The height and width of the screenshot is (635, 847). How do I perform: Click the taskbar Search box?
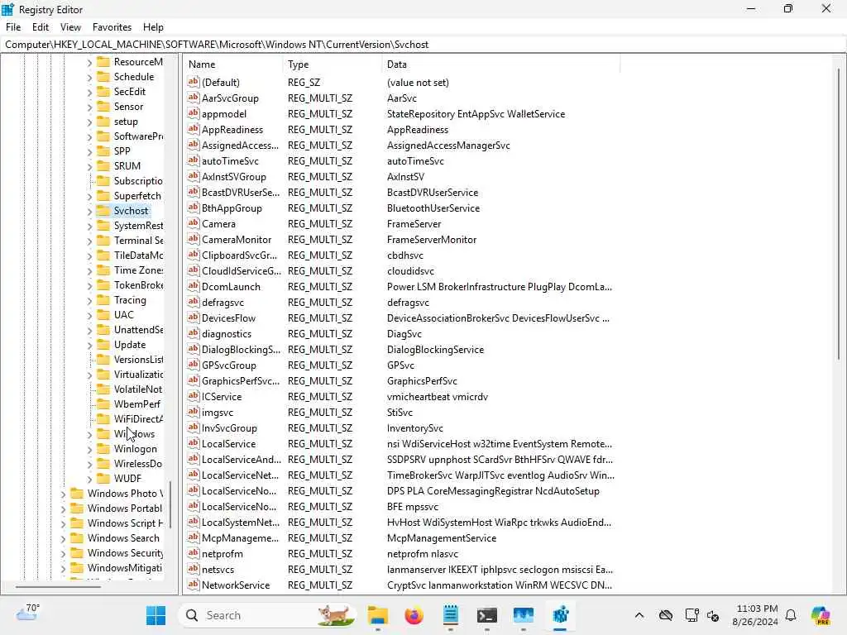tap(267, 615)
